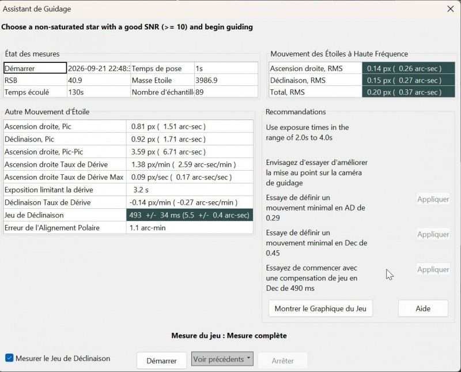Screen dimensions: 461x372
Task: Click the bottom Démarrer button
Action: [x=161, y=360]
